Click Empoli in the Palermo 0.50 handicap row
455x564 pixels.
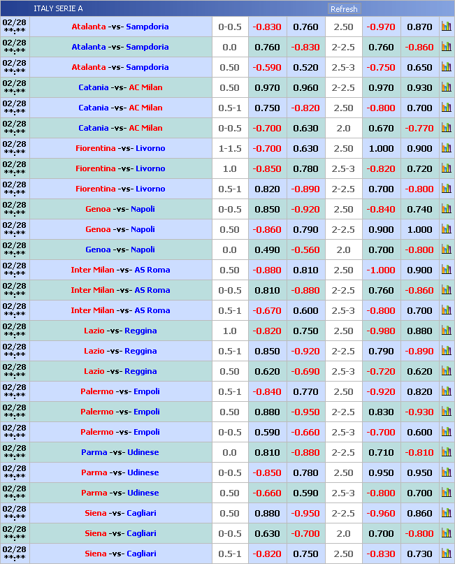click(x=146, y=412)
